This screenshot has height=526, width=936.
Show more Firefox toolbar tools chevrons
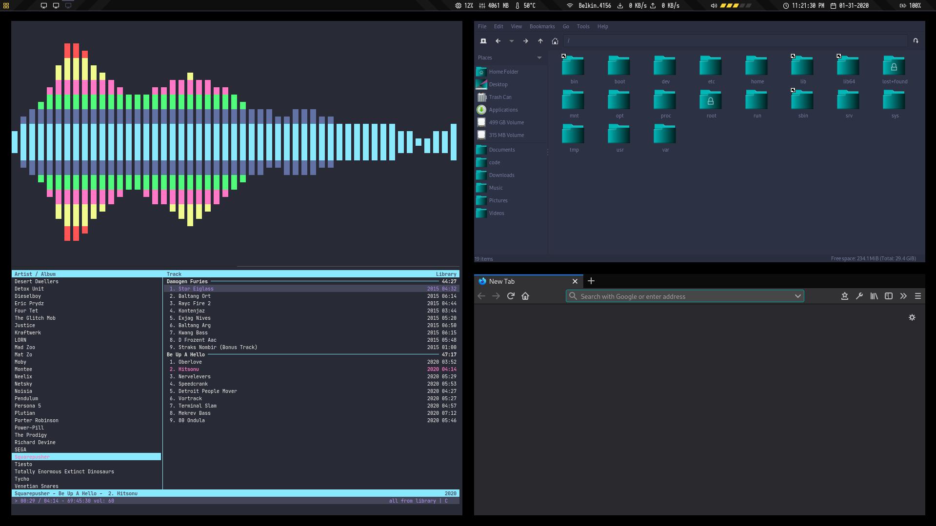[x=903, y=296]
